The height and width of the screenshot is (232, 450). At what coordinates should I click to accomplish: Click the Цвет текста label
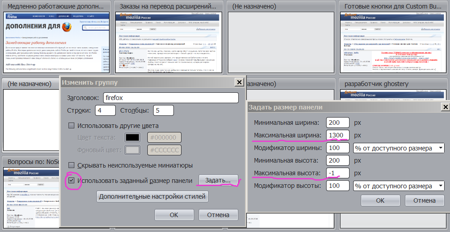click(x=96, y=137)
